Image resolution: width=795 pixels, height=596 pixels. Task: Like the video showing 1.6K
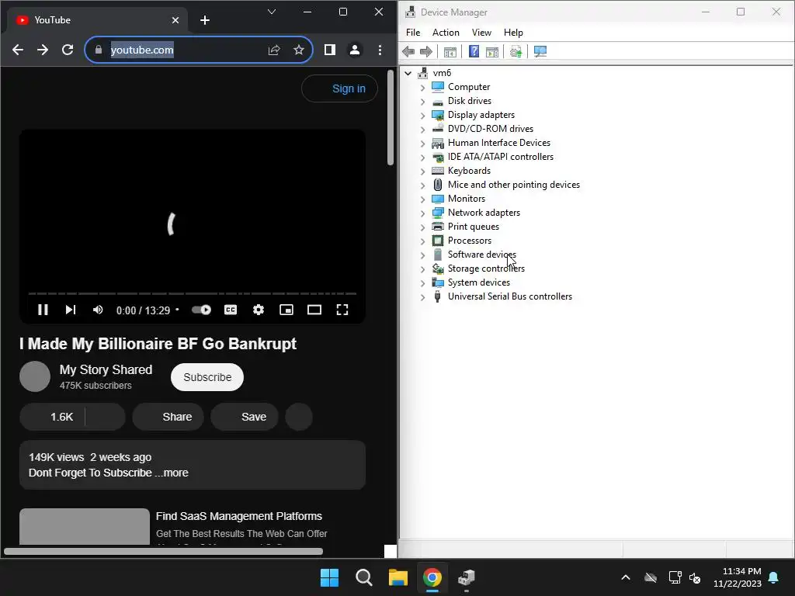pyautogui.click(x=52, y=417)
